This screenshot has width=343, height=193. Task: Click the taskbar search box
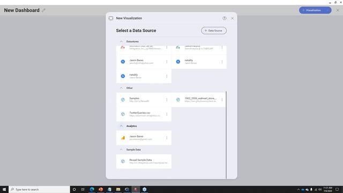39,189
